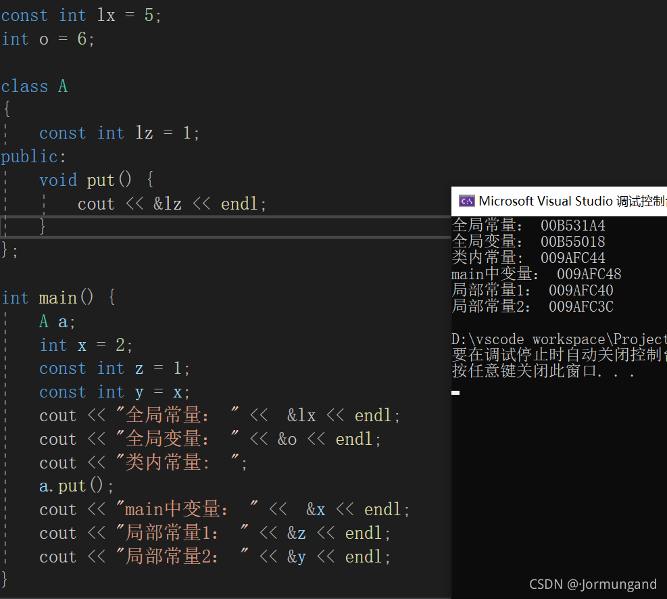Viewport: 667px width, 599px height.
Task: Click the console path line 'D:\vscode workspace'
Action: pyautogui.click(x=559, y=339)
